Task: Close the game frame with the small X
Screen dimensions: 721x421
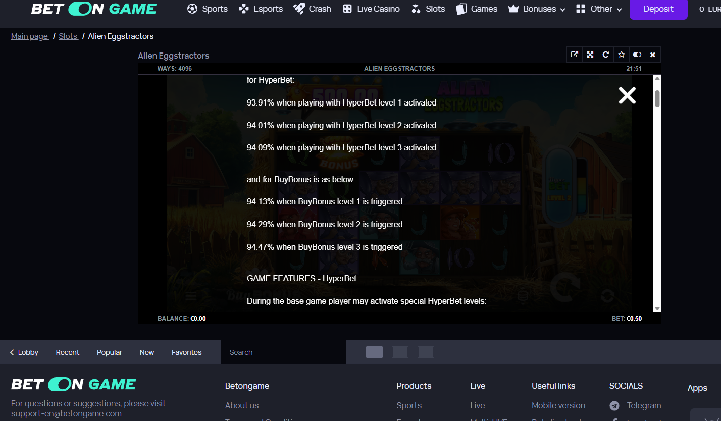Action: pos(653,55)
